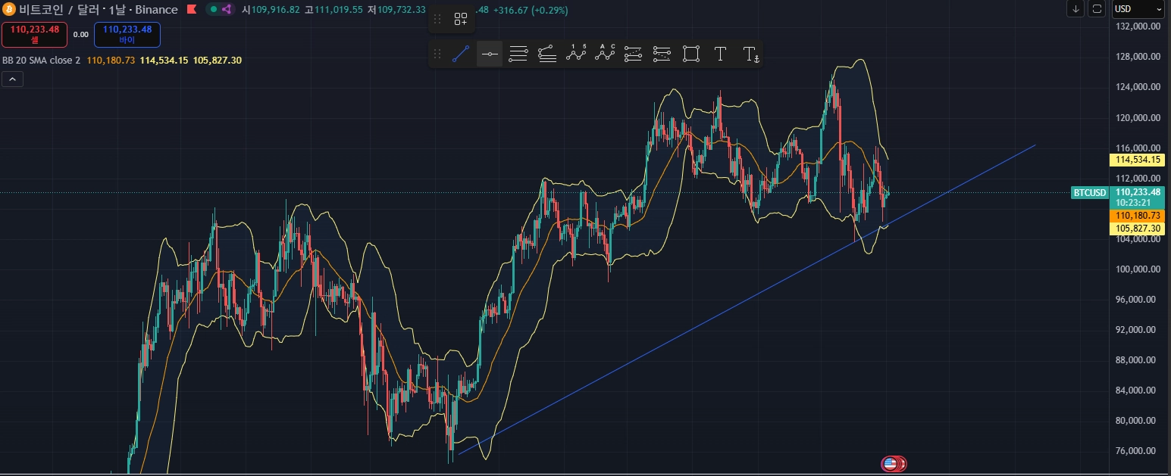Click the blue Buy price button

[127, 34]
